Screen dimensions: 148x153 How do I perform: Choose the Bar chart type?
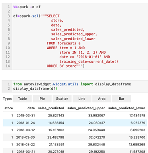(122, 99)
